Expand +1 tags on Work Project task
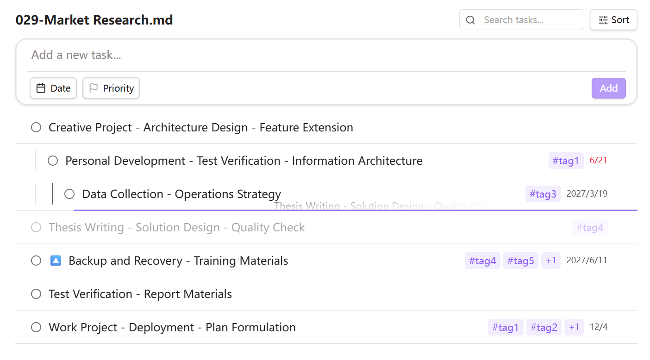 [574, 327]
